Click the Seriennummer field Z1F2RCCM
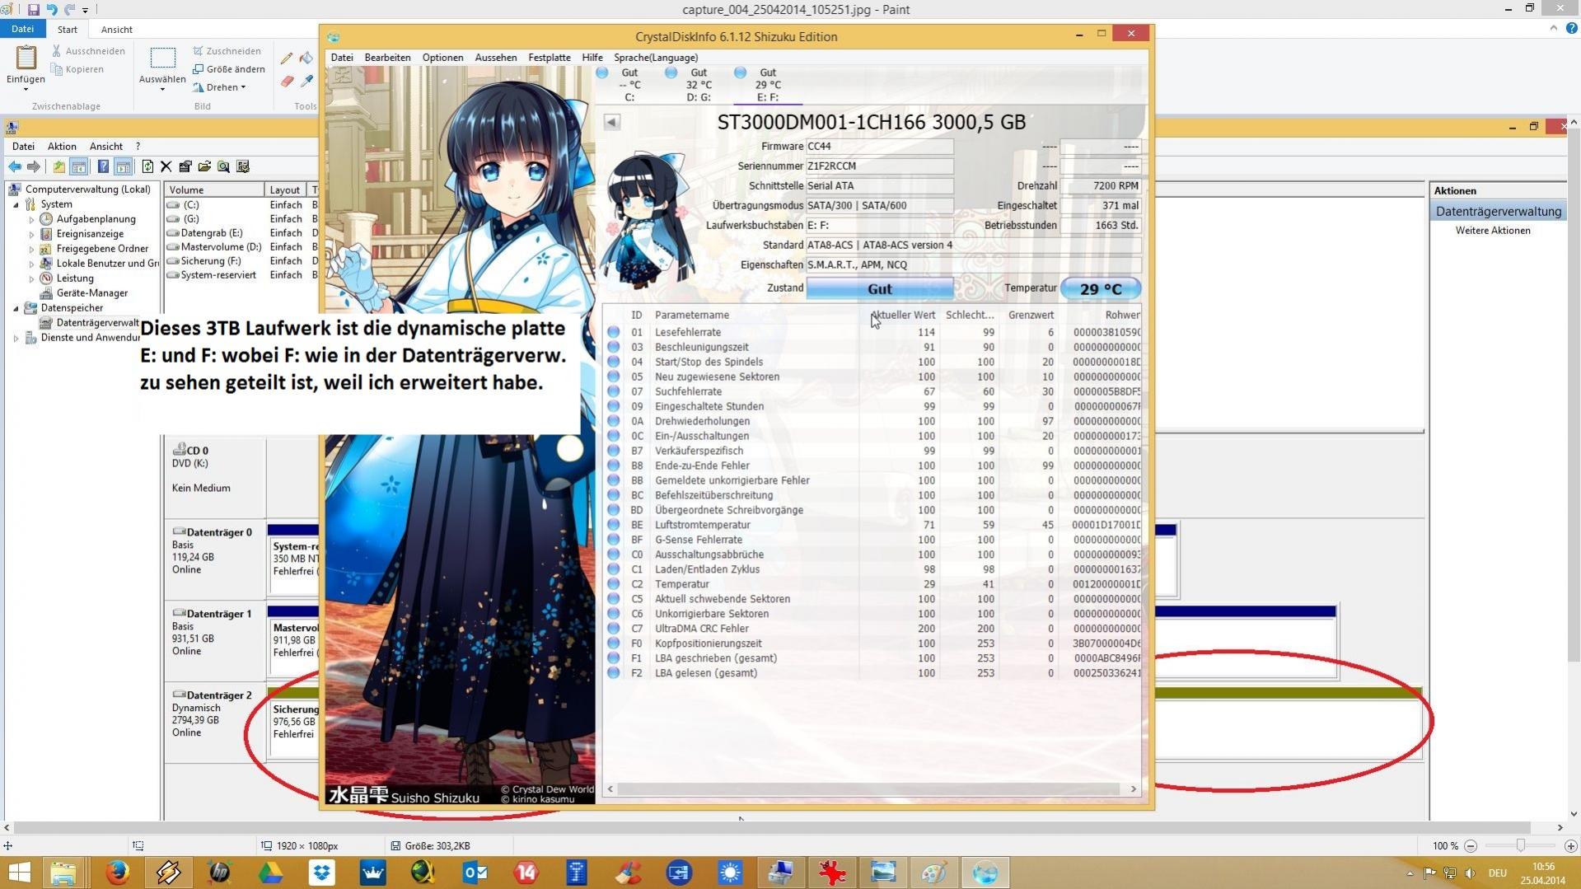Image resolution: width=1581 pixels, height=889 pixels. 879,166
